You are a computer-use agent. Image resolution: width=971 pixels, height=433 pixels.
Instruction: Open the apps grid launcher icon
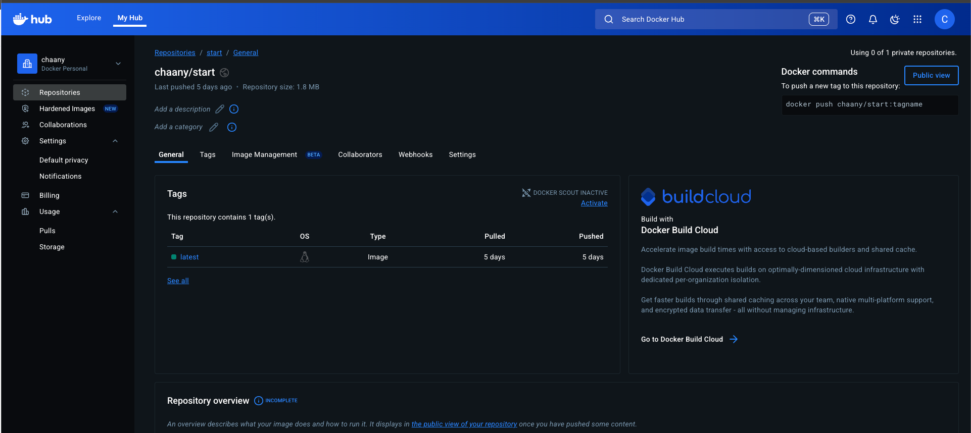coord(917,19)
